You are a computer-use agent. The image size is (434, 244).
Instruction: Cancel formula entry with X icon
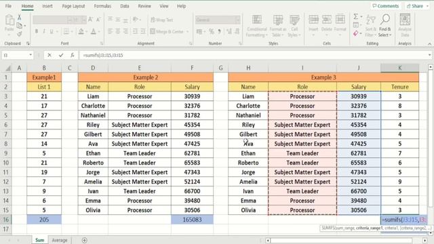(50, 55)
